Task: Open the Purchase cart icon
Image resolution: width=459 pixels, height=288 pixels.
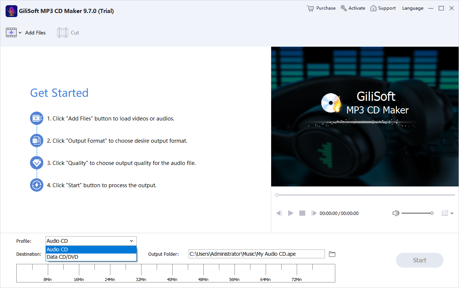Action: click(x=310, y=8)
